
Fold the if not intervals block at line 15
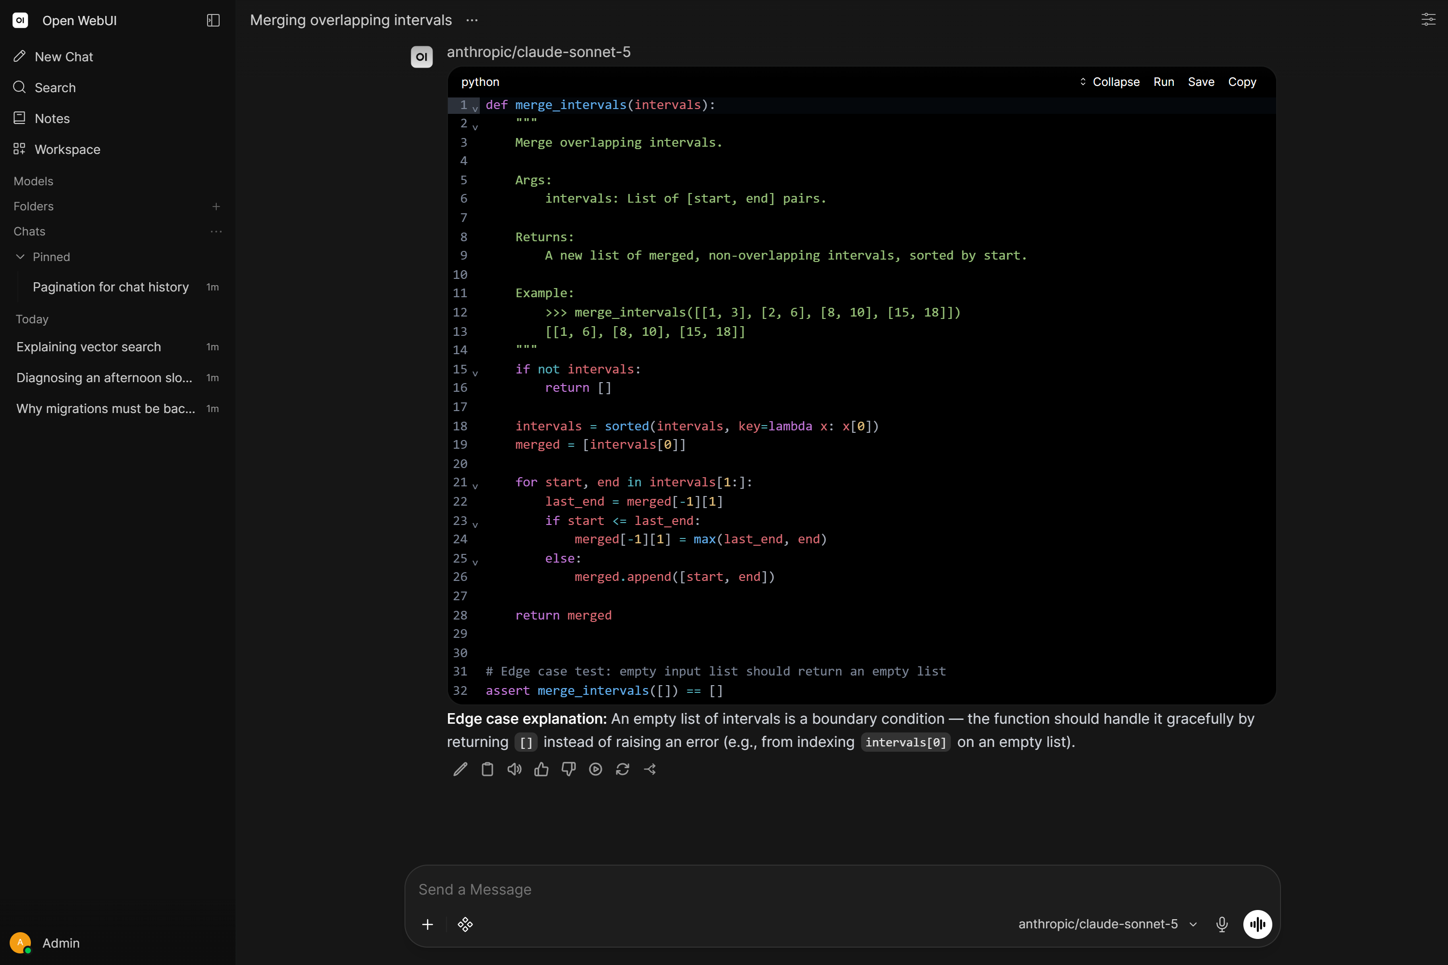475,373
